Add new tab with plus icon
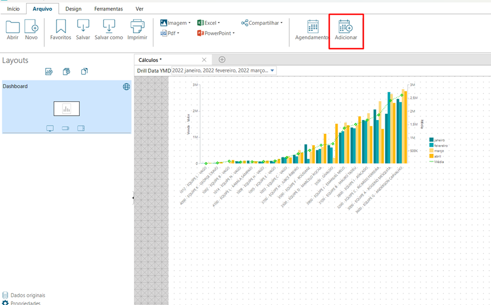 pos(222,59)
